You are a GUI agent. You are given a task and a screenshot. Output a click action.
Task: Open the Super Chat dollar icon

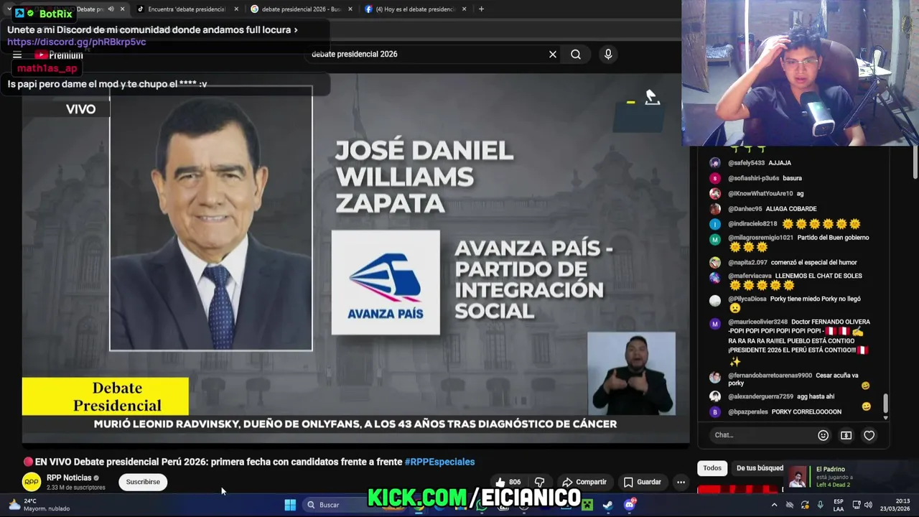846,435
